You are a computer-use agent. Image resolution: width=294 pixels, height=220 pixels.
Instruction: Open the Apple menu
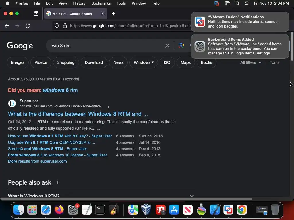(x=7, y=3)
